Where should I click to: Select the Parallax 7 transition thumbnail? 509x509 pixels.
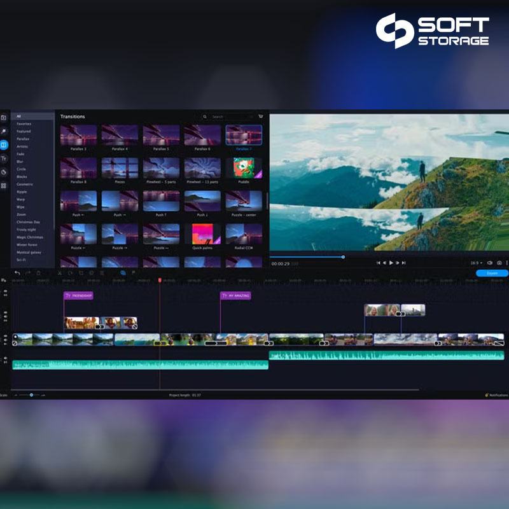(x=244, y=135)
